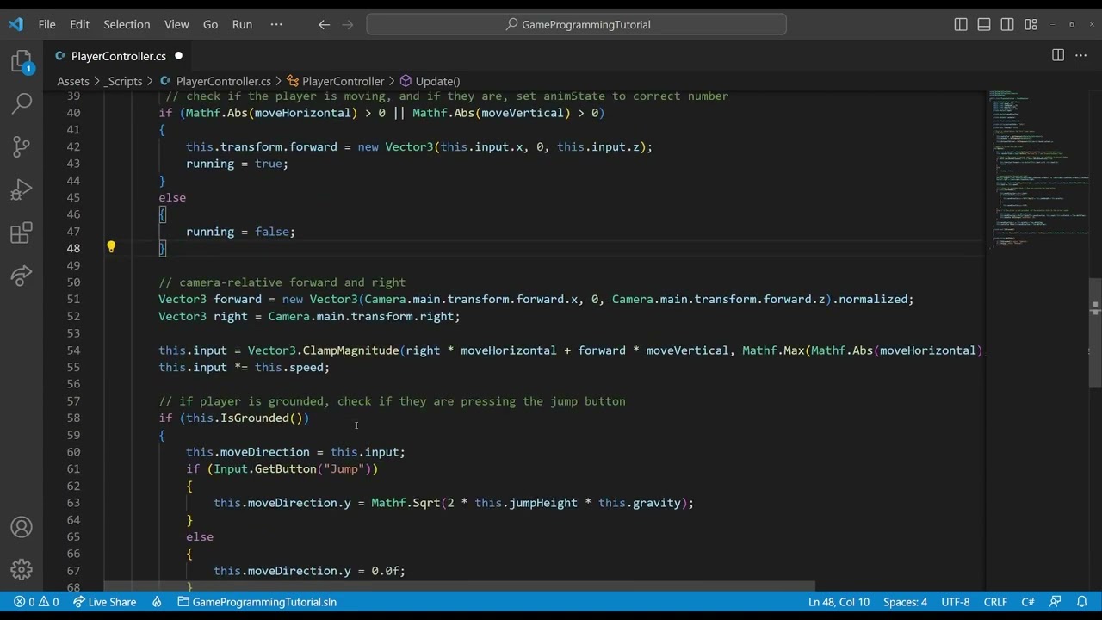This screenshot has height=620, width=1102.
Task: Expand the overflow menu ellipsis in title bar
Action: tap(276, 24)
